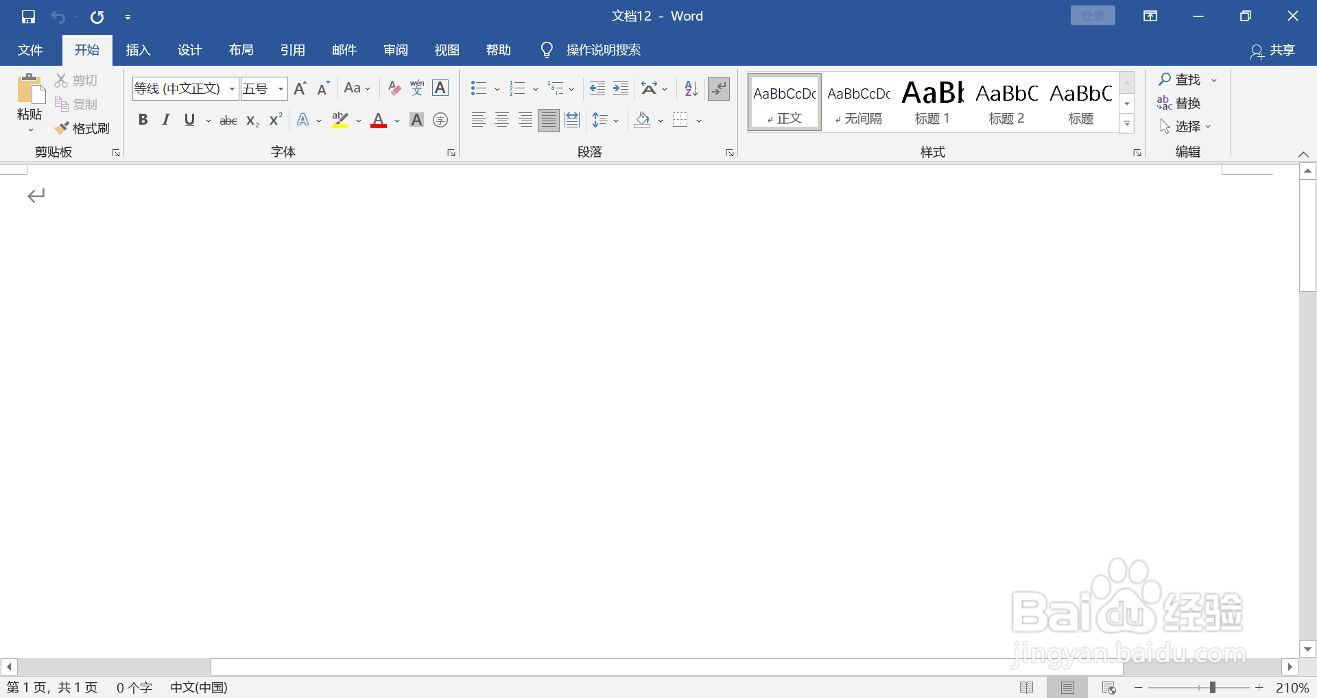Open the Font dialog launcher
Viewport: 1317px width, 698px height.
(x=451, y=153)
